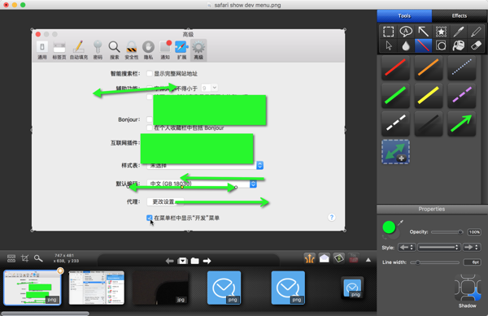The image size is (488, 316).
Task: Choose the black line preset
Action: (429, 123)
